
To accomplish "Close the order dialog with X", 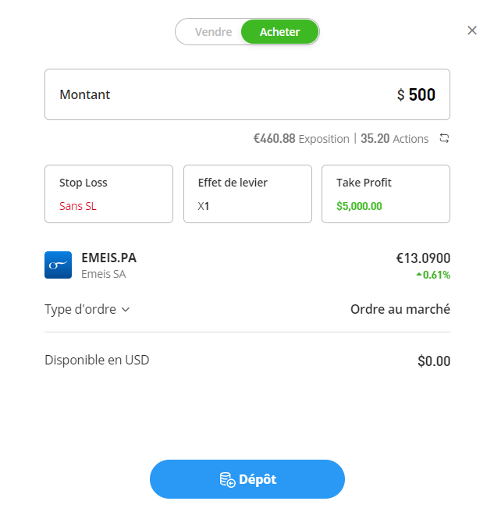I will point(471,30).
